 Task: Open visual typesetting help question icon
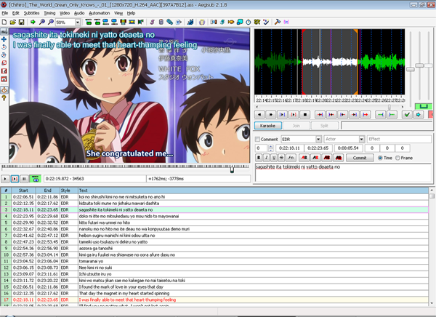coord(4,98)
